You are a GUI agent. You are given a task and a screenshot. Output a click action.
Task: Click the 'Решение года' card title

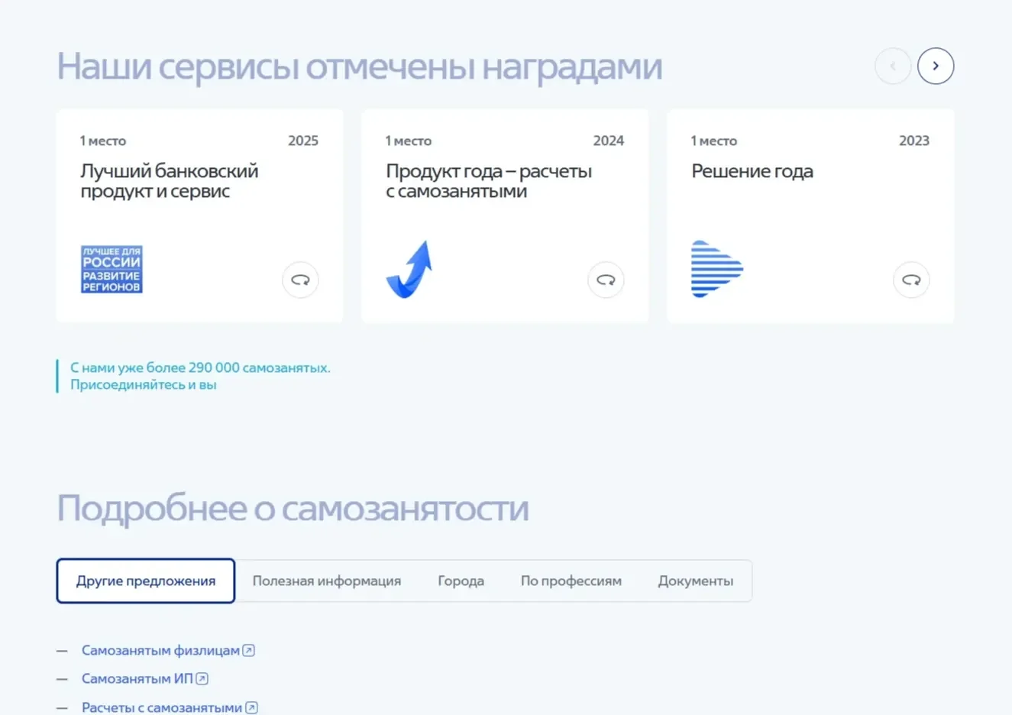tap(752, 171)
